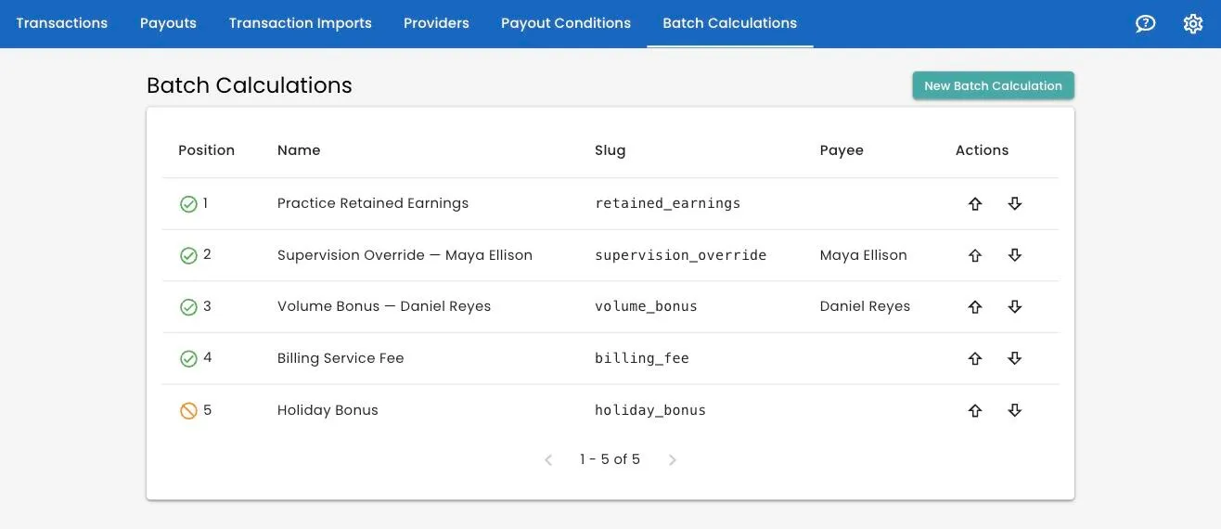This screenshot has height=529, width=1221.
Task: Click the '1 - 5 of 5' pagination text
Action: 610,459
